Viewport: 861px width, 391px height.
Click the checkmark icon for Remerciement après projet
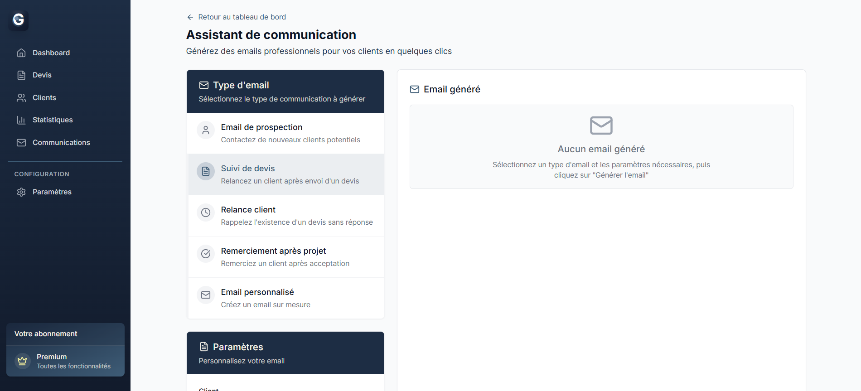click(x=206, y=254)
